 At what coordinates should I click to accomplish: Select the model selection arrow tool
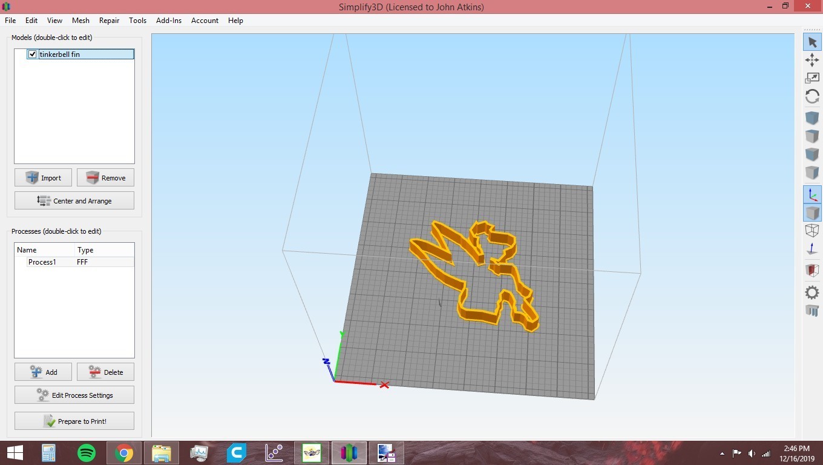click(812, 42)
